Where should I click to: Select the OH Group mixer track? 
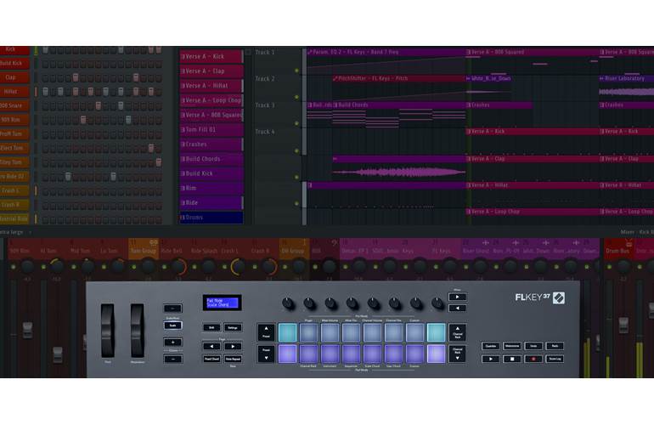click(x=294, y=251)
